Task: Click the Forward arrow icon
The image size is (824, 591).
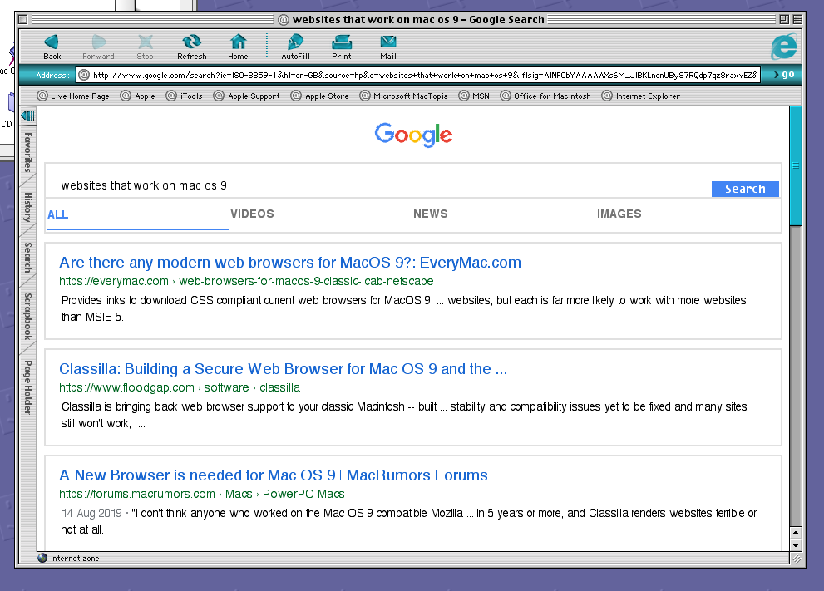Action: click(x=99, y=42)
